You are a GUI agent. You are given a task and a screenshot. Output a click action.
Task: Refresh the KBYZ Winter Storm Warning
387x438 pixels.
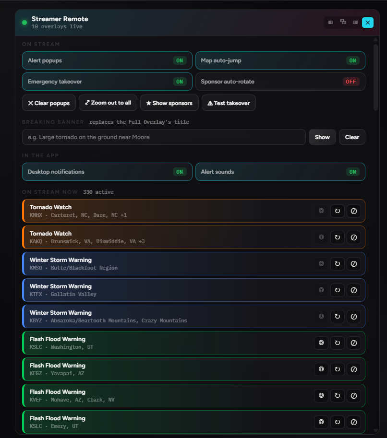pos(338,317)
